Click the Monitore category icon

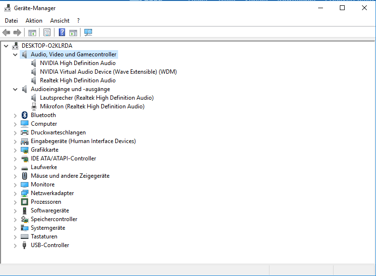pyautogui.click(x=25, y=184)
